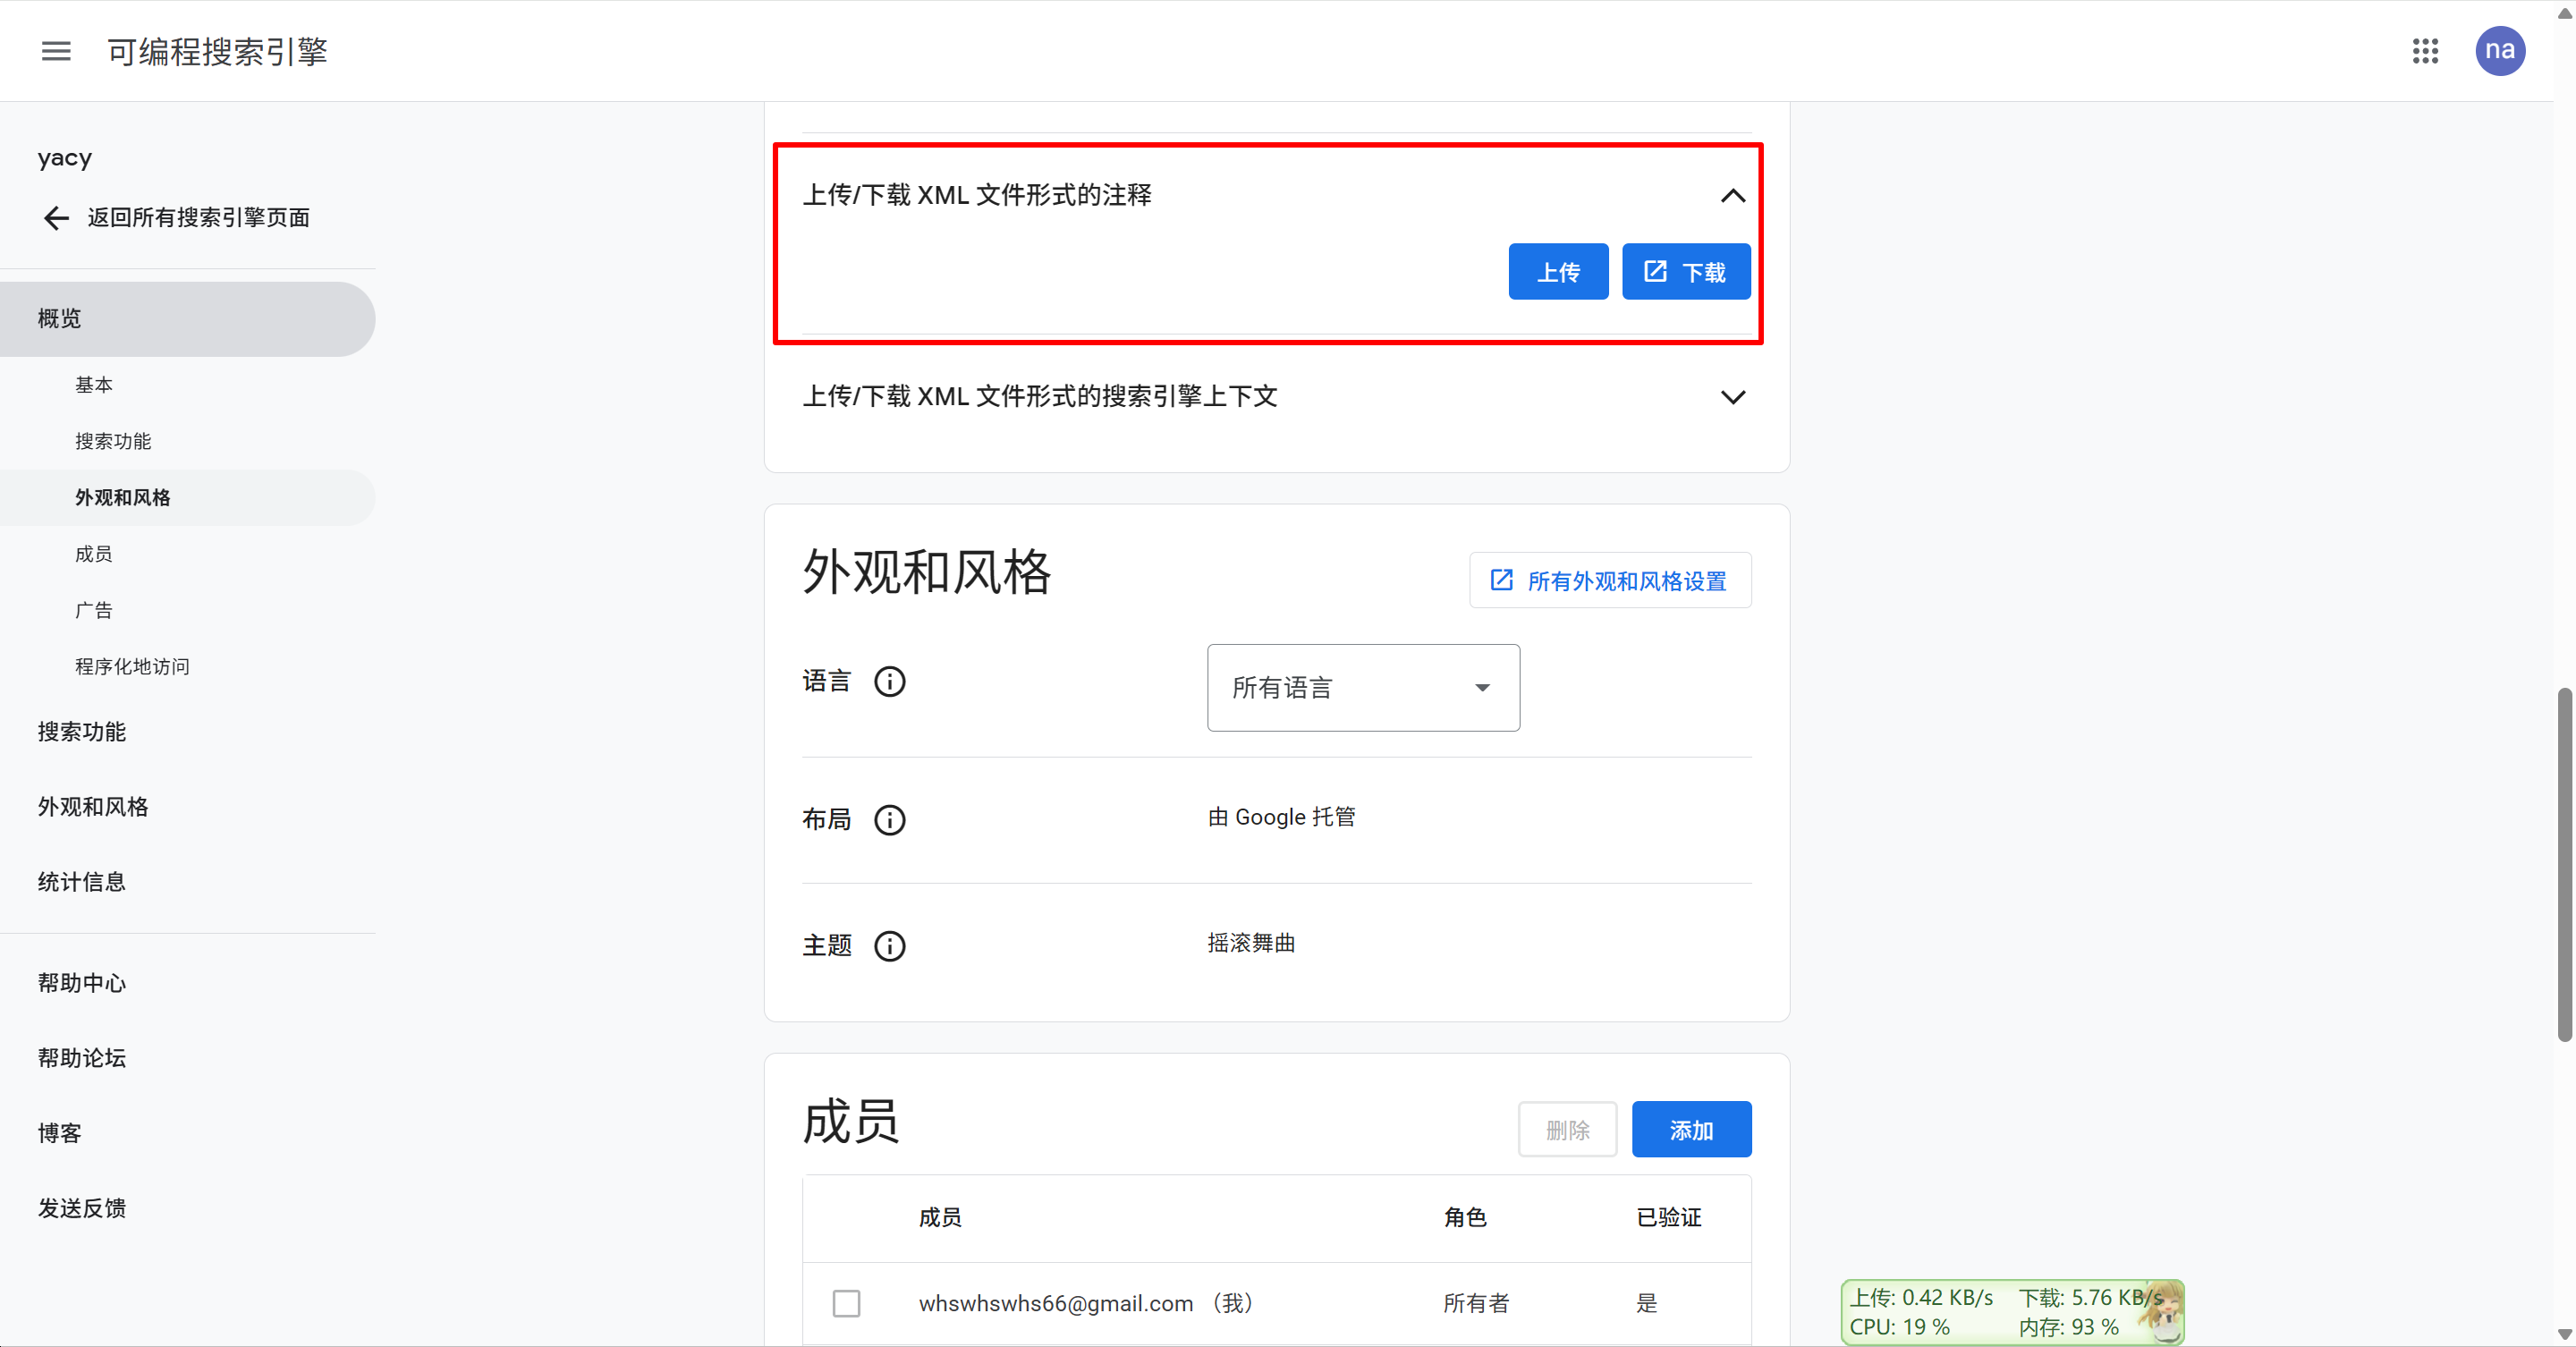This screenshot has height=1347, width=2576.
Task: Open 帮助论坛 link
Action: pyautogui.click(x=82, y=1058)
